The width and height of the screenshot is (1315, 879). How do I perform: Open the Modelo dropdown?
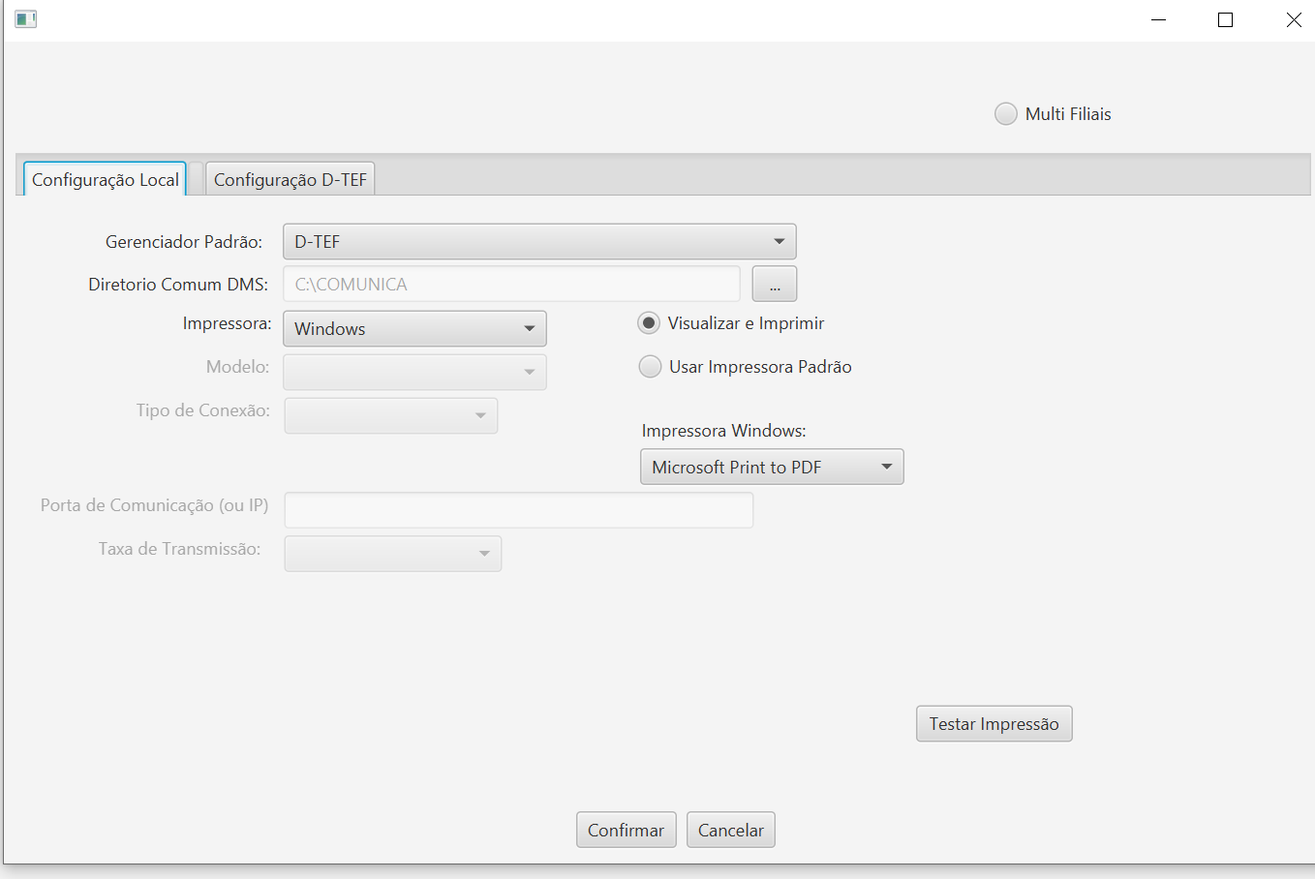click(x=414, y=373)
